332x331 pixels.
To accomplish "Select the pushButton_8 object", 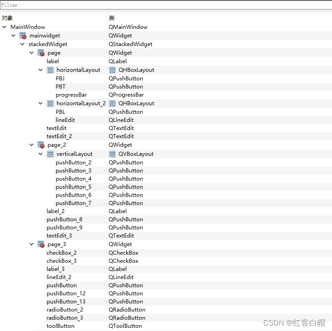I will click(64, 219).
